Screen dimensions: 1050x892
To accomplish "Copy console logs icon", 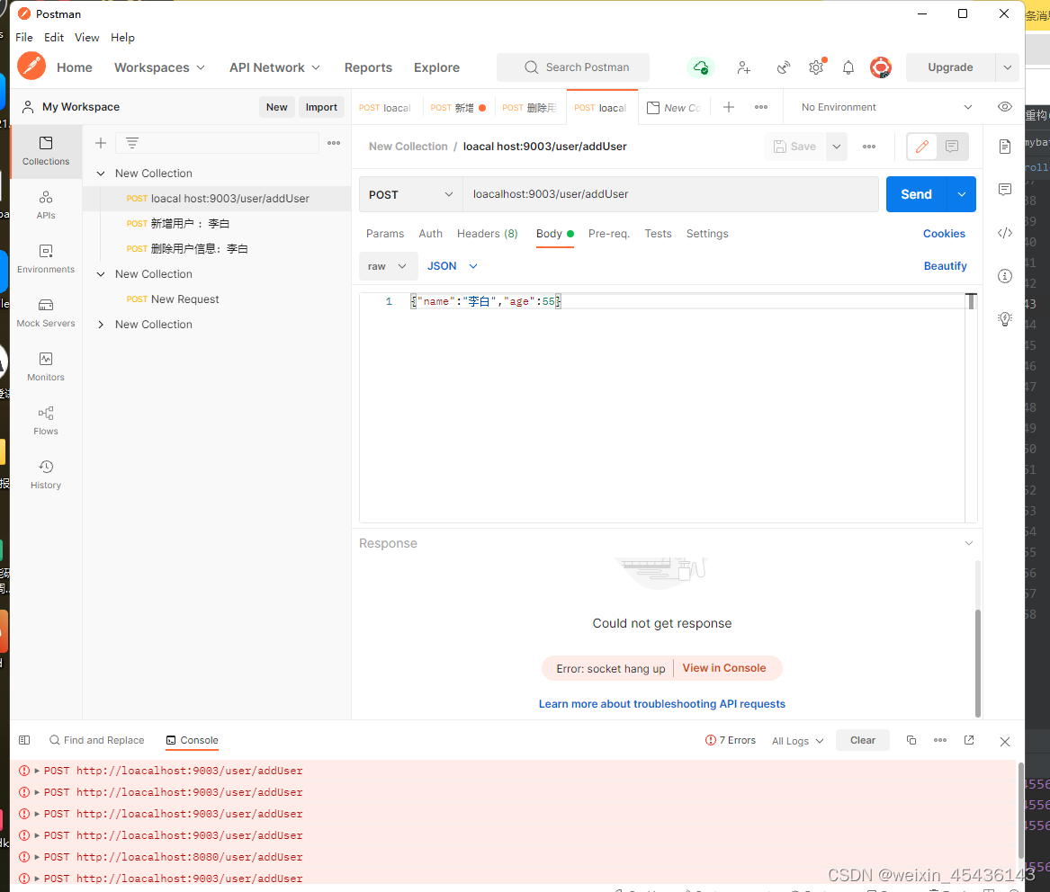I will (911, 740).
